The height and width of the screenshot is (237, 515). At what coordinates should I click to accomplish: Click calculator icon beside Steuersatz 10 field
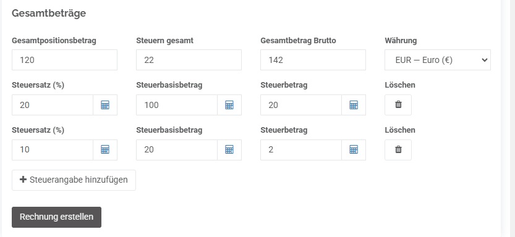point(105,150)
